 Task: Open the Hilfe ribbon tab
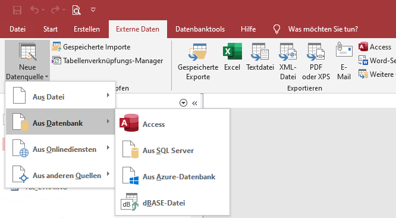pyautogui.click(x=249, y=29)
